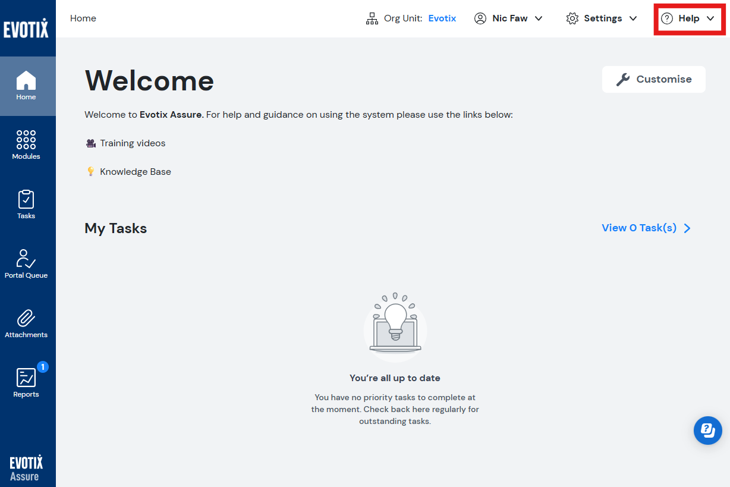This screenshot has width=730, height=487.
Task: Click the View 0 Task(s) link
Action: click(x=639, y=228)
